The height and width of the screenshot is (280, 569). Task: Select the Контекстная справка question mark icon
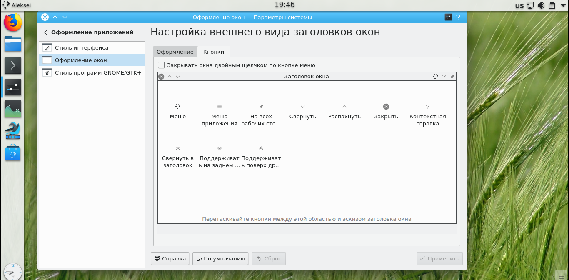pyautogui.click(x=427, y=106)
